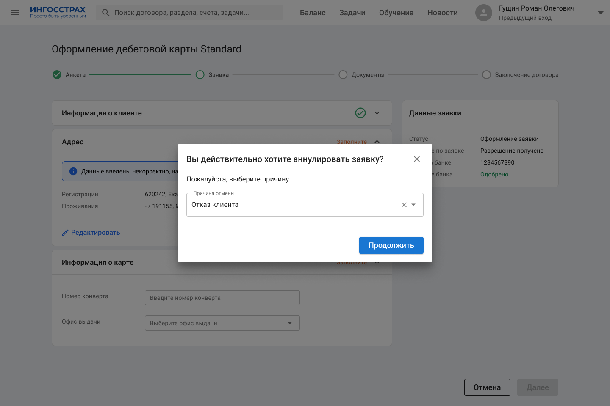Select the Документы step circle
610x406 pixels.
point(343,75)
